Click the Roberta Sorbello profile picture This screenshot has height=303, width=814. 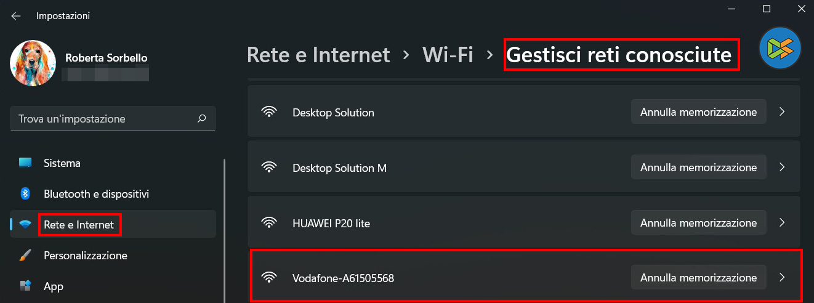(x=33, y=63)
